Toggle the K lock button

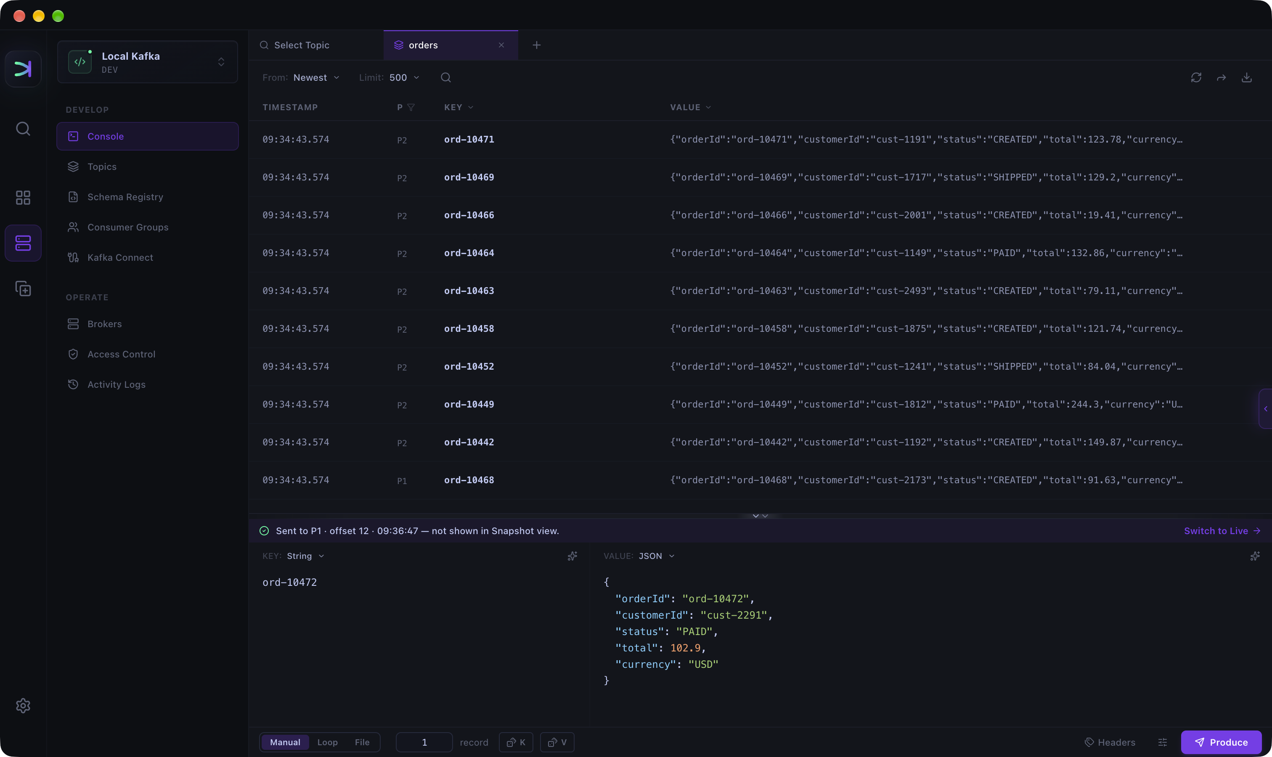516,742
